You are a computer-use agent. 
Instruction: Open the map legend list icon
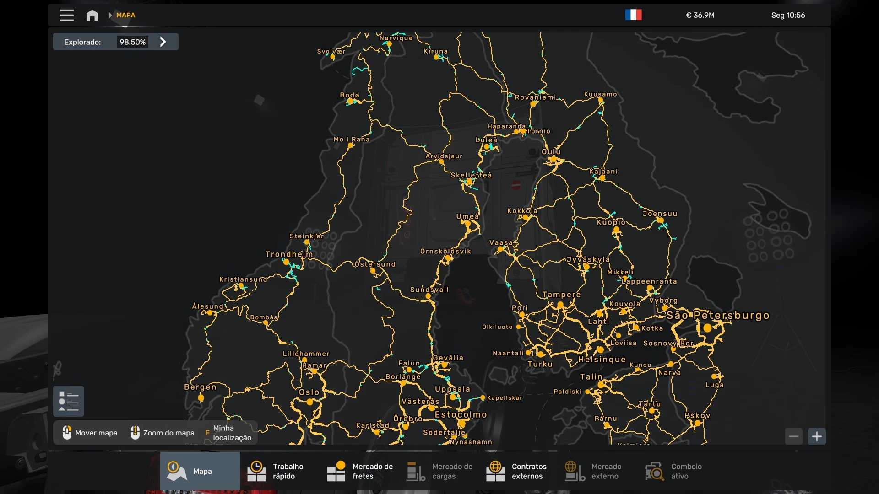[x=69, y=401]
